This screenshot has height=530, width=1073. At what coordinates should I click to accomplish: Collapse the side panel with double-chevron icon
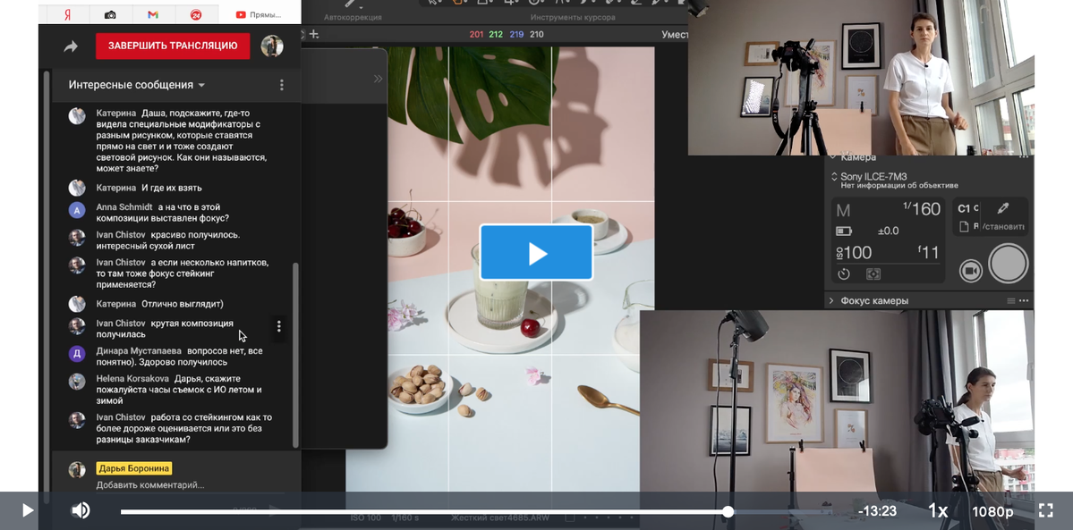point(378,79)
